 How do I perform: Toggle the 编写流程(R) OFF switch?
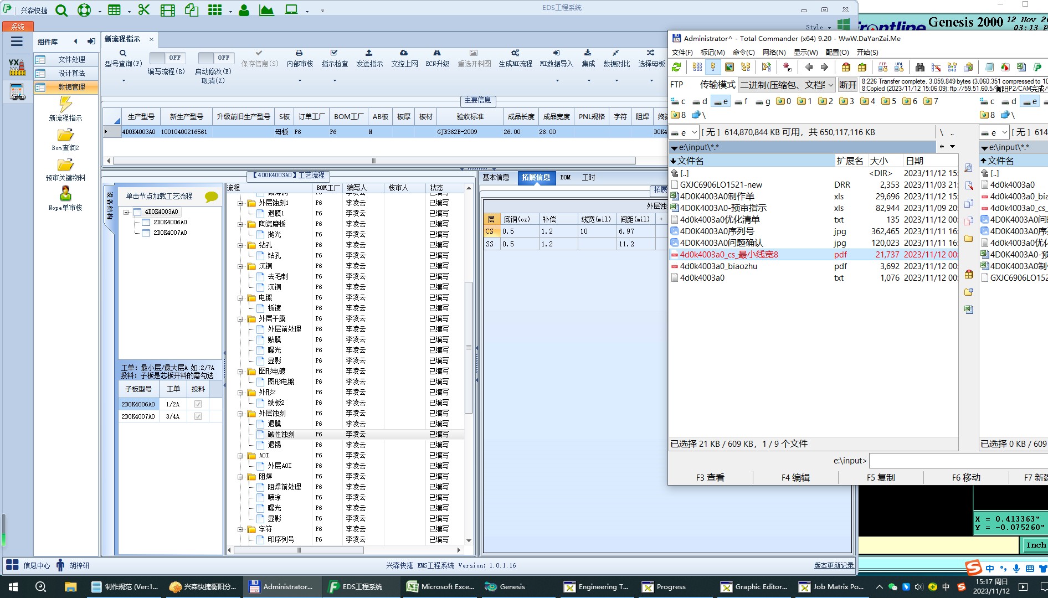coord(167,58)
